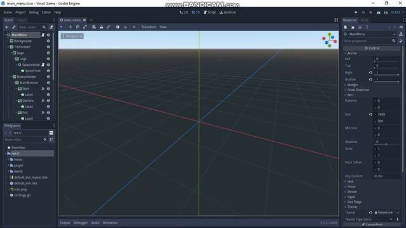This screenshot has height=228, width=406.
Task: Toggle visibility of TitleScreen node
Action: 48,47
